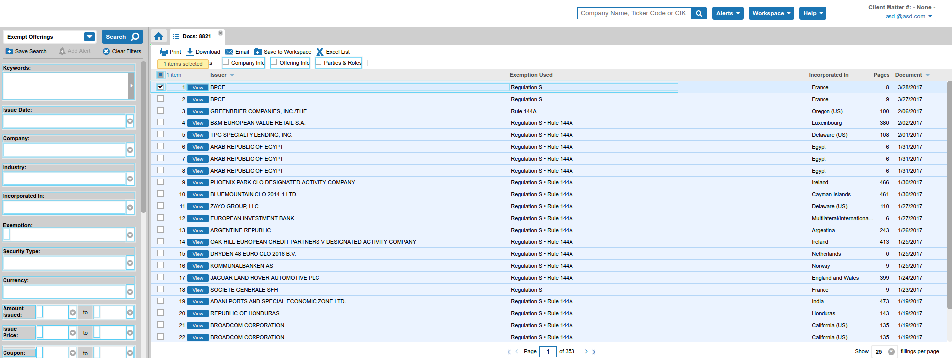952x358 pixels.
Task: Sort by Exemption Used column header
Action: pyautogui.click(x=531, y=75)
